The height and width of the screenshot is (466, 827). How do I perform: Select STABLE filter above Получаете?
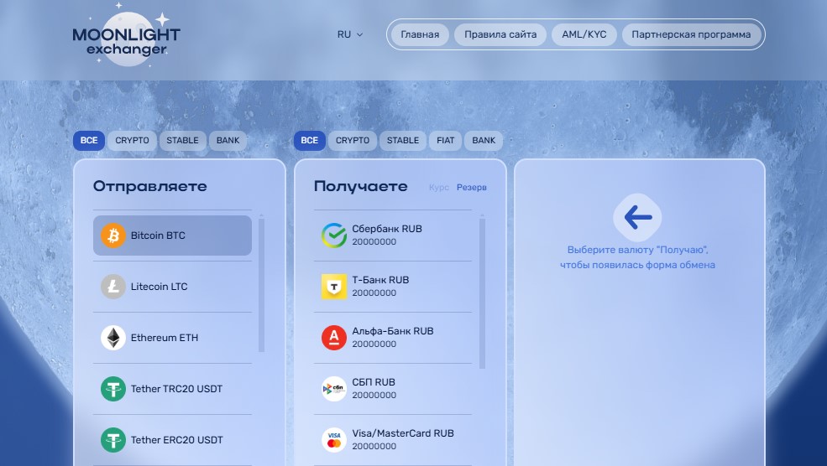403,141
